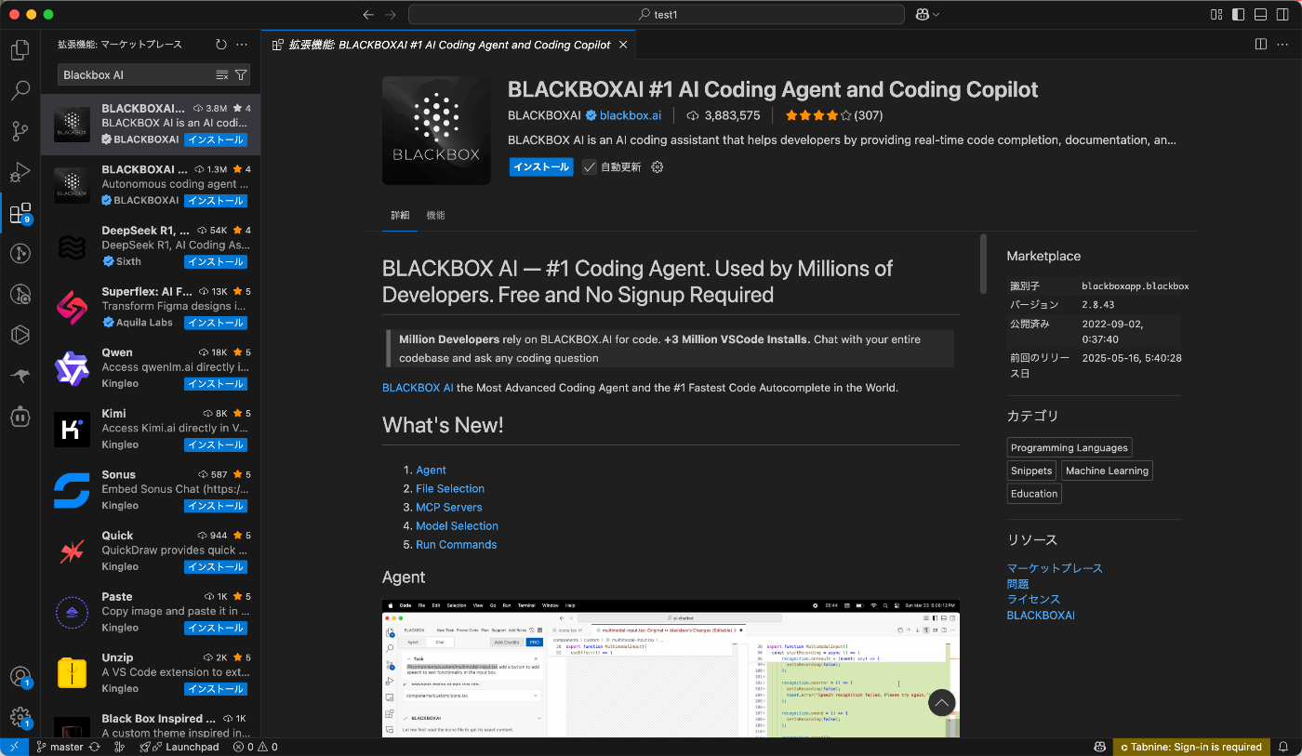Synchronize changes icon in status bar

[x=94, y=747]
